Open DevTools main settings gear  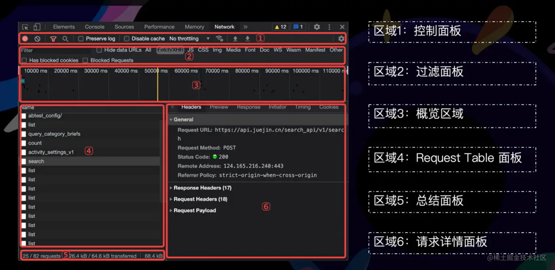pos(317,27)
